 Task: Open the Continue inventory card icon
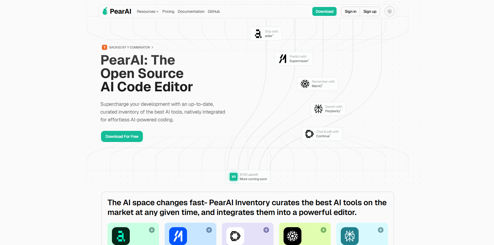[235, 236]
